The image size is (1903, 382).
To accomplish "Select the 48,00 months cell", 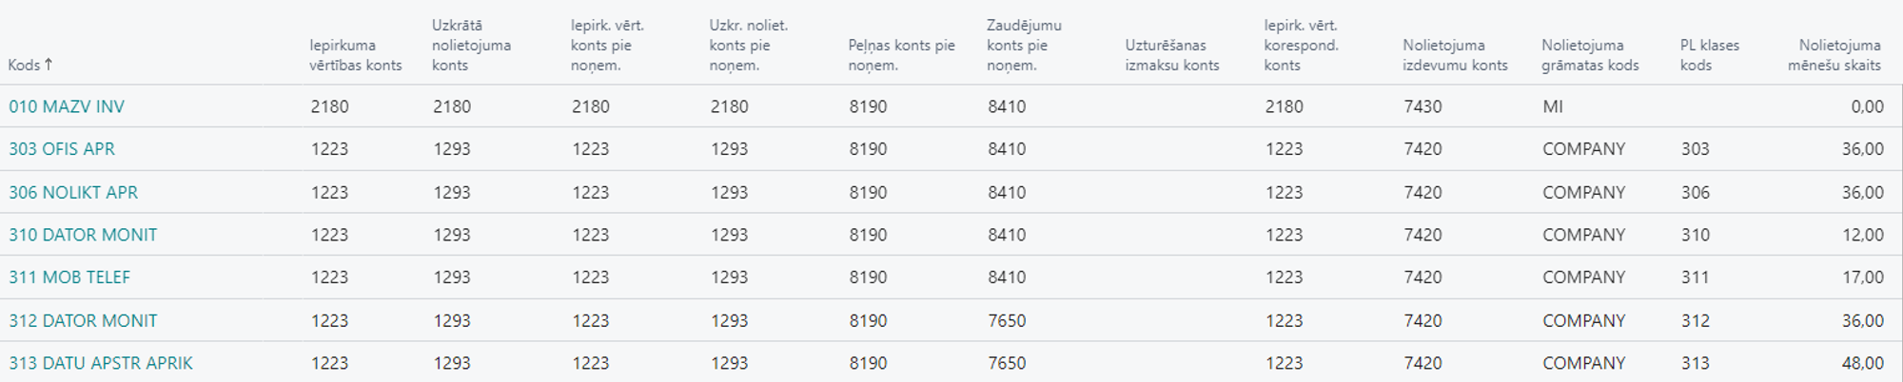I will (x=1862, y=363).
